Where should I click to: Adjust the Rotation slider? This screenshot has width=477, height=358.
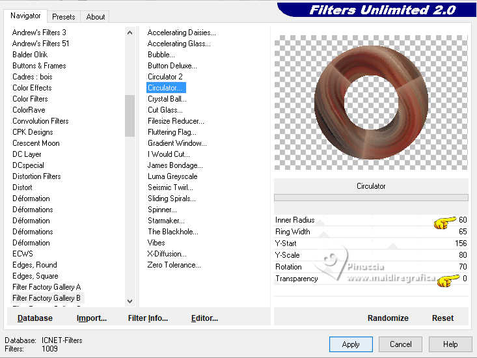[x=371, y=267]
